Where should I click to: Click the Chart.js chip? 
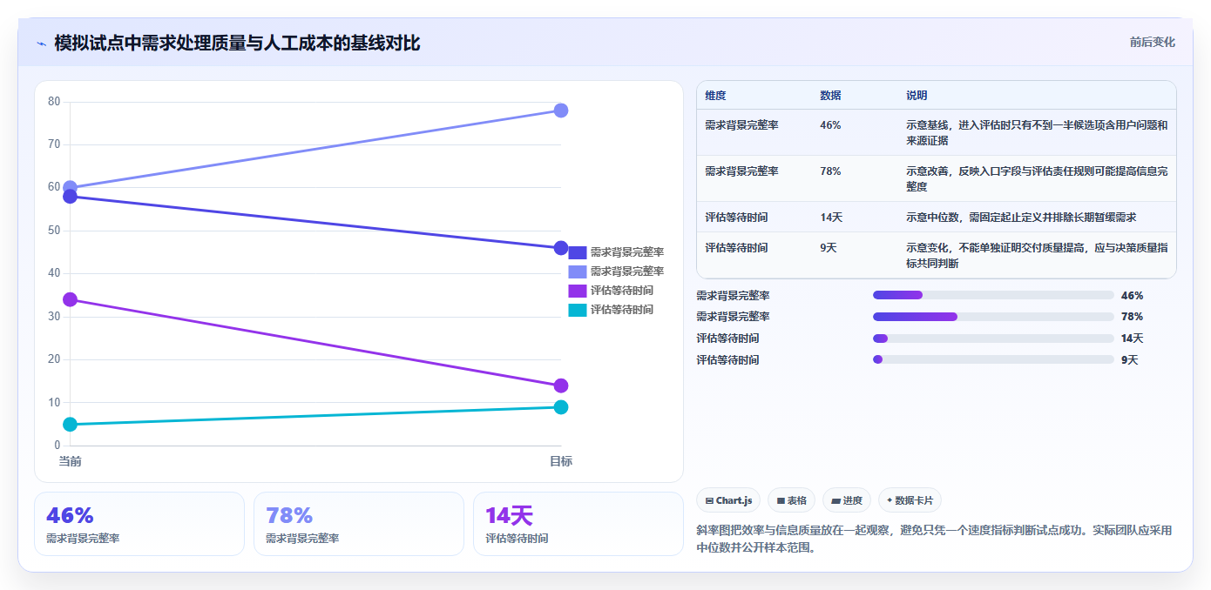coord(727,500)
